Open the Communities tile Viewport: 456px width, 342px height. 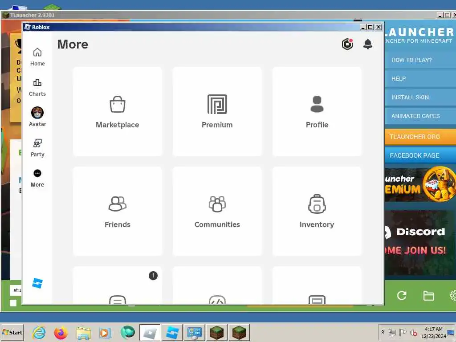[217, 211]
